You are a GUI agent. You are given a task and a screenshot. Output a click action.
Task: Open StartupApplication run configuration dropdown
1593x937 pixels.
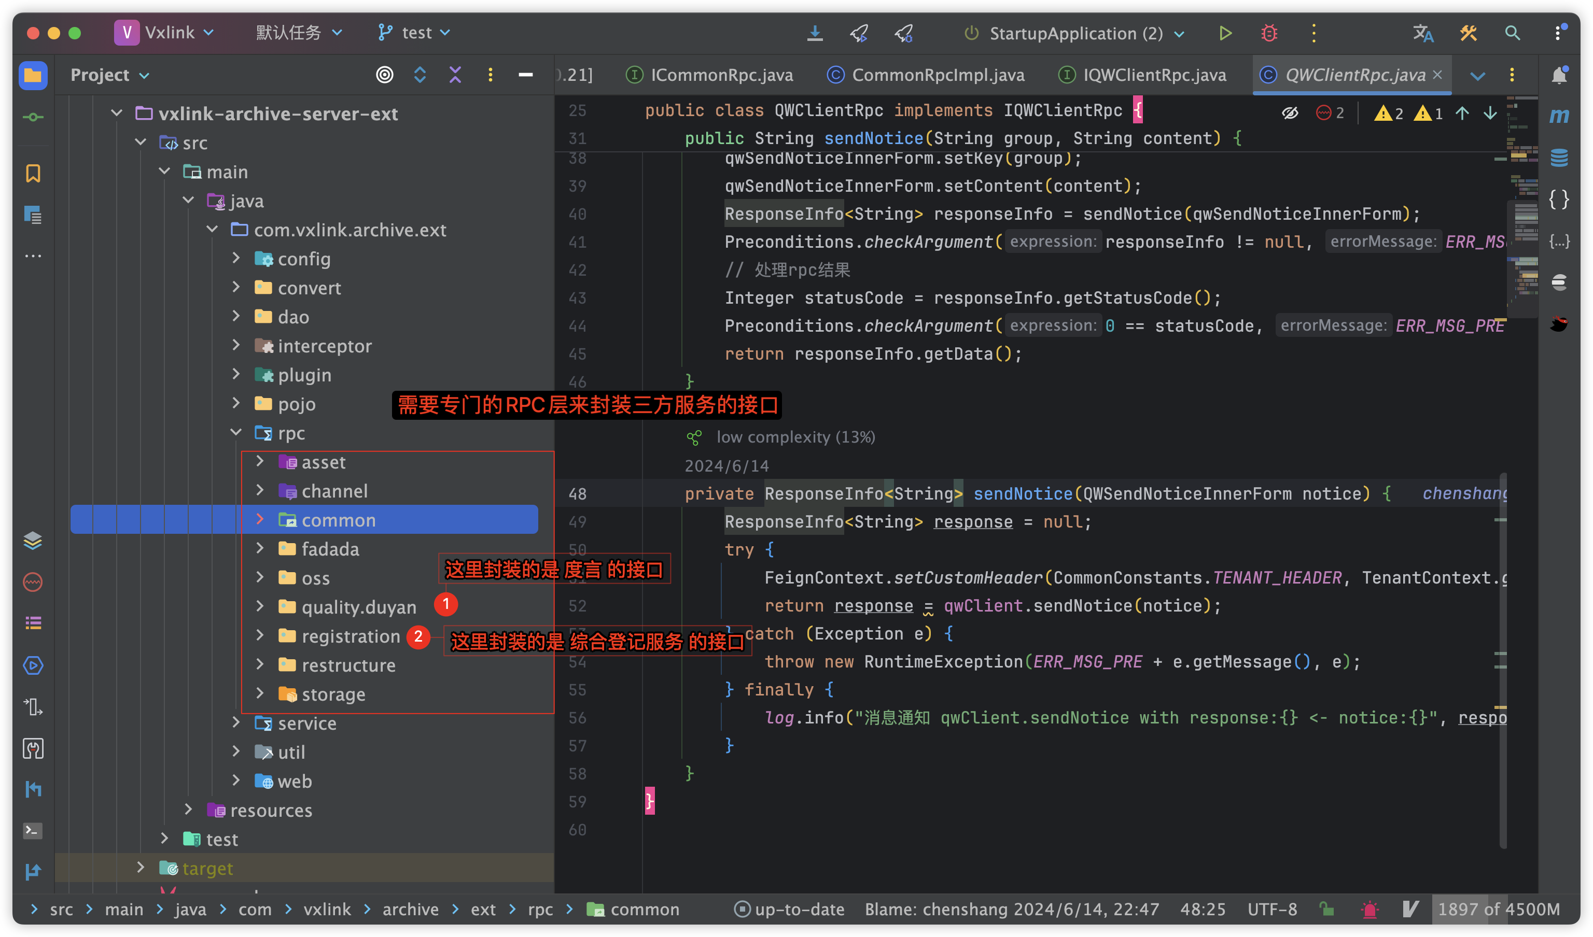1074,33
